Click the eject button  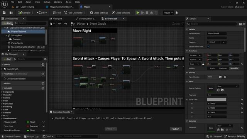click(x=151, y=13)
